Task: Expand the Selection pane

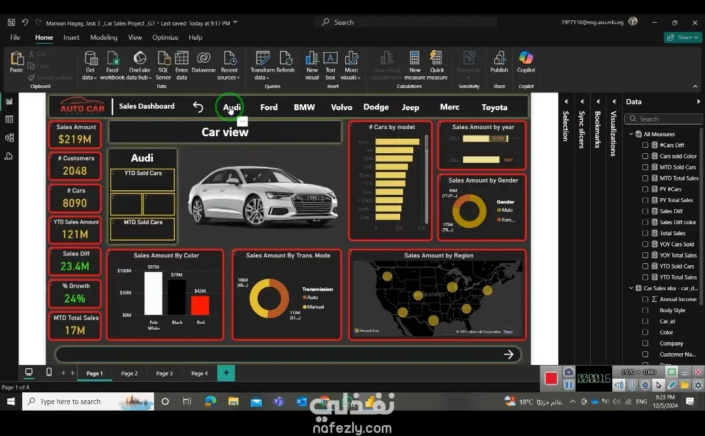Action: click(x=566, y=102)
